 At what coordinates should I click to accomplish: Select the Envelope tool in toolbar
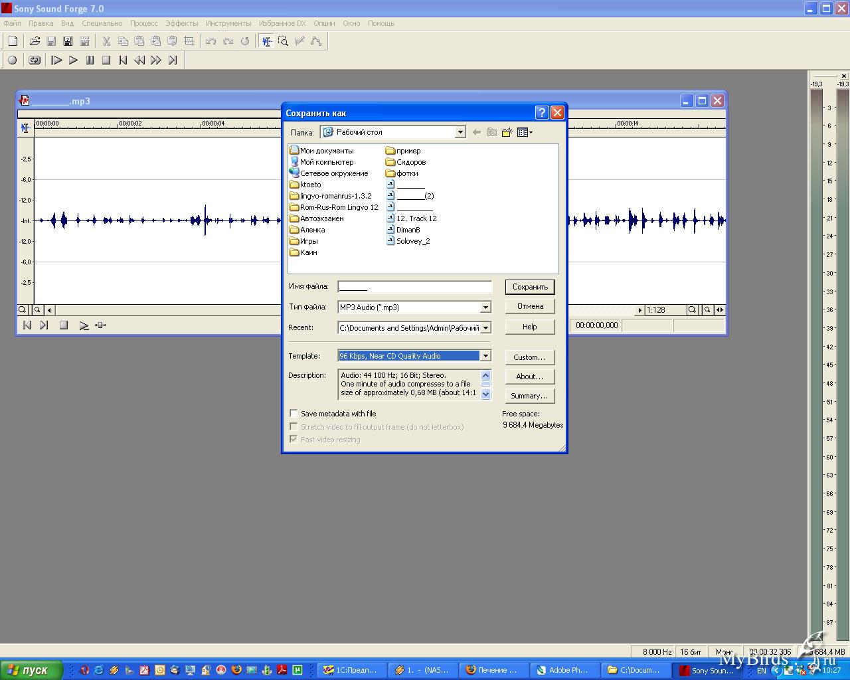tap(316, 41)
